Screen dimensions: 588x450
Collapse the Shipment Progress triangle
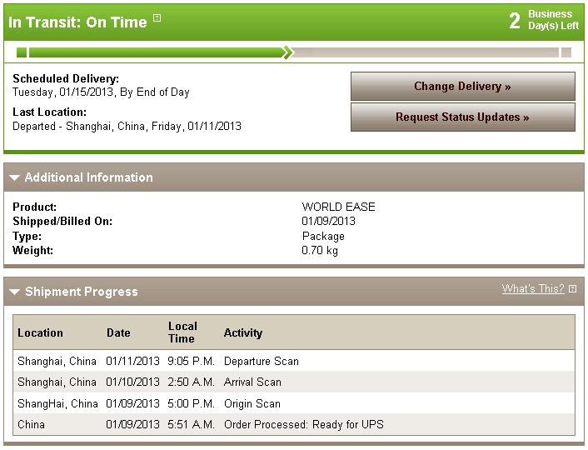pyautogui.click(x=15, y=292)
